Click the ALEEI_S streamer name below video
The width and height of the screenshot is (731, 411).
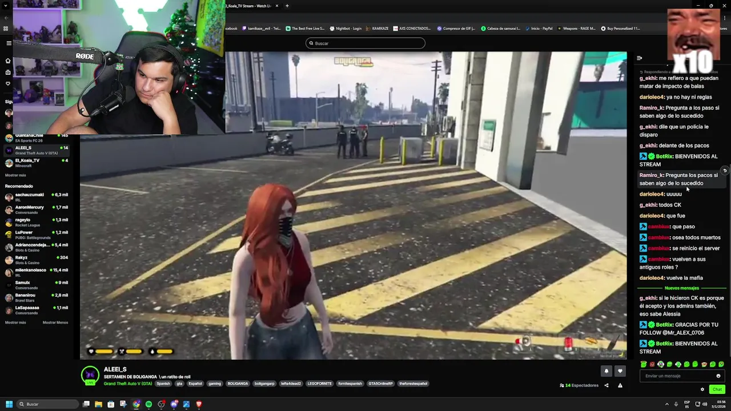[x=115, y=369]
